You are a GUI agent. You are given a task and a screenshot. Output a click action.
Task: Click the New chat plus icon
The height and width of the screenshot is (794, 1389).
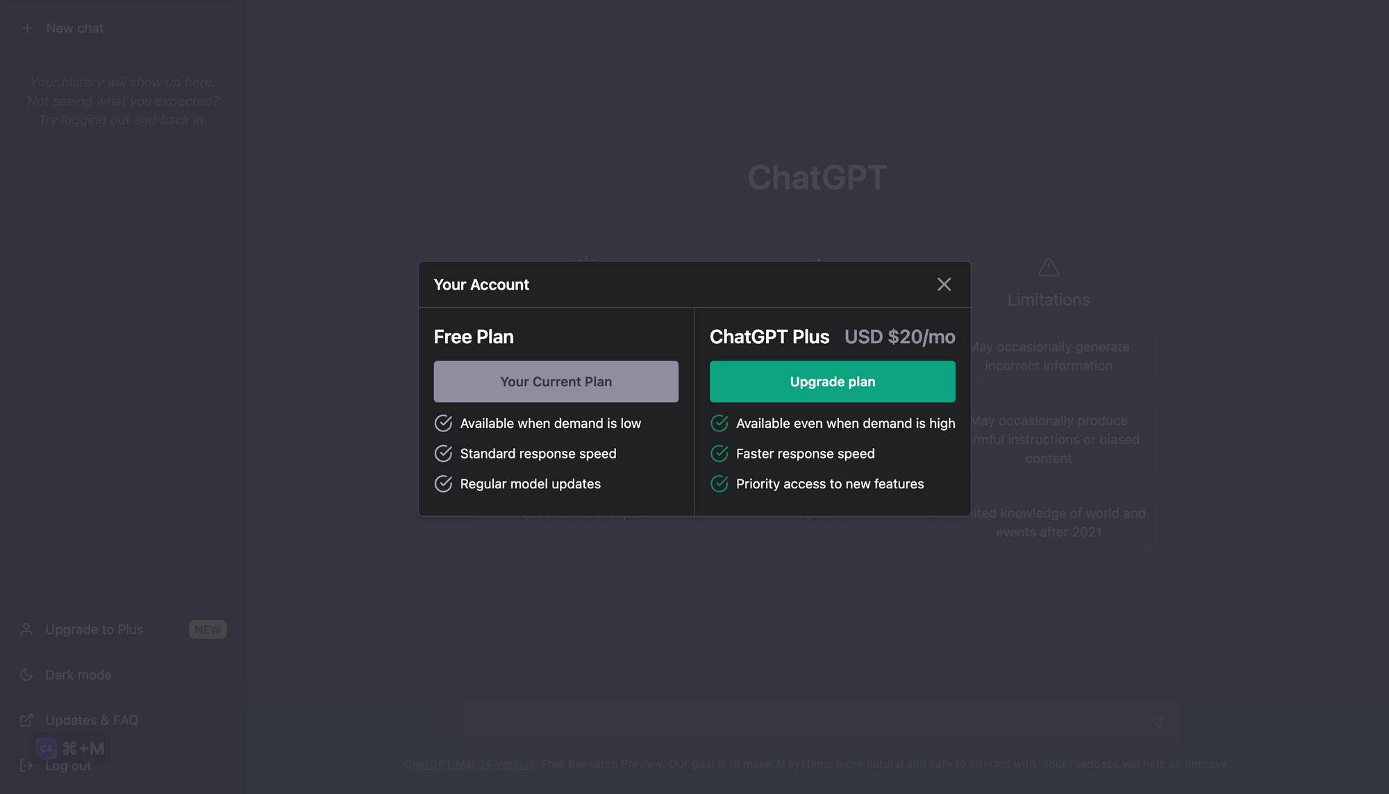pyautogui.click(x=26, y=28)
